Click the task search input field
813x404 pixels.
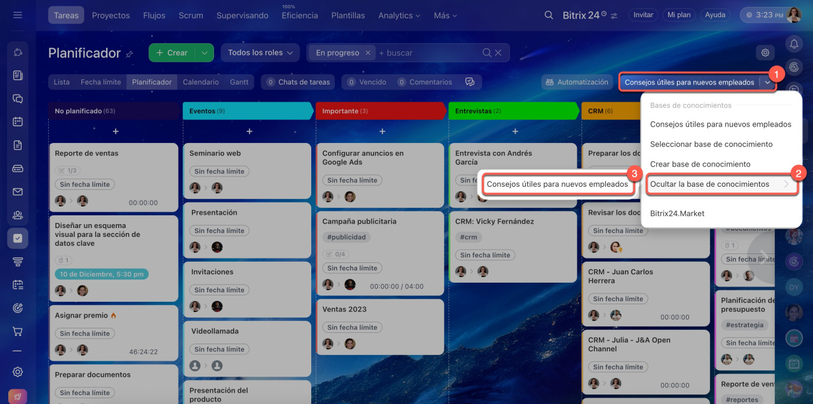pos(428,53)
